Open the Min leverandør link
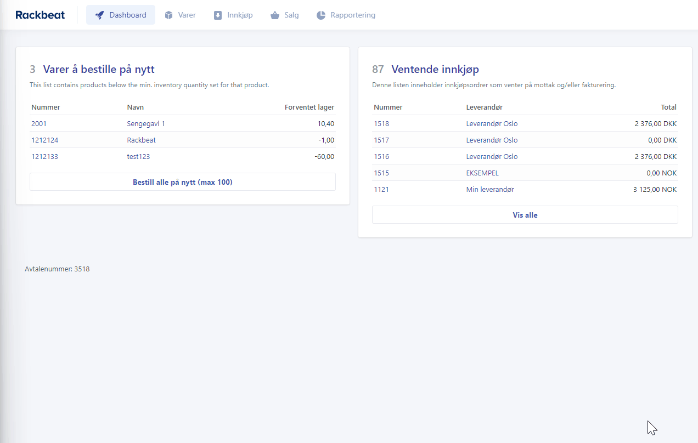Image resolution: width=698 pixels, height=443 pixels. [489, 189]
